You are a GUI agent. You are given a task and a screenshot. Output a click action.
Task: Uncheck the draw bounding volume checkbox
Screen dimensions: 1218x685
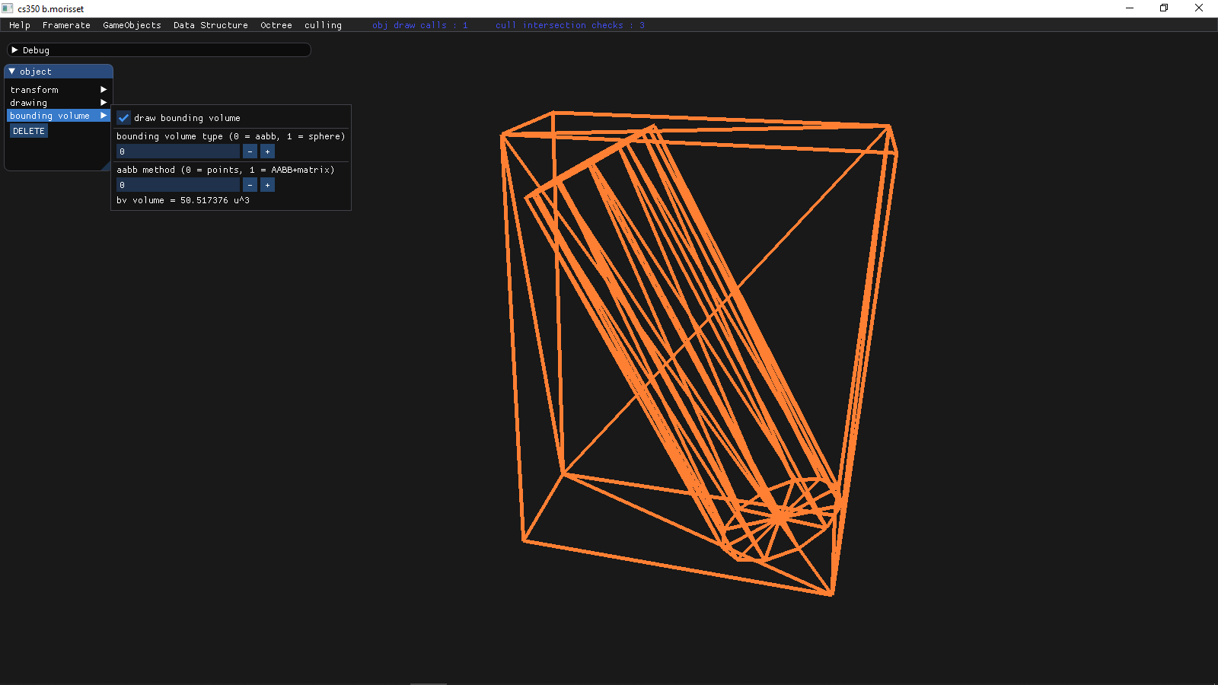(123, 118)
